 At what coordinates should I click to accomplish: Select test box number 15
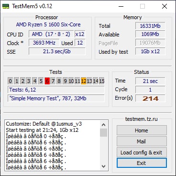click(102, 81)
